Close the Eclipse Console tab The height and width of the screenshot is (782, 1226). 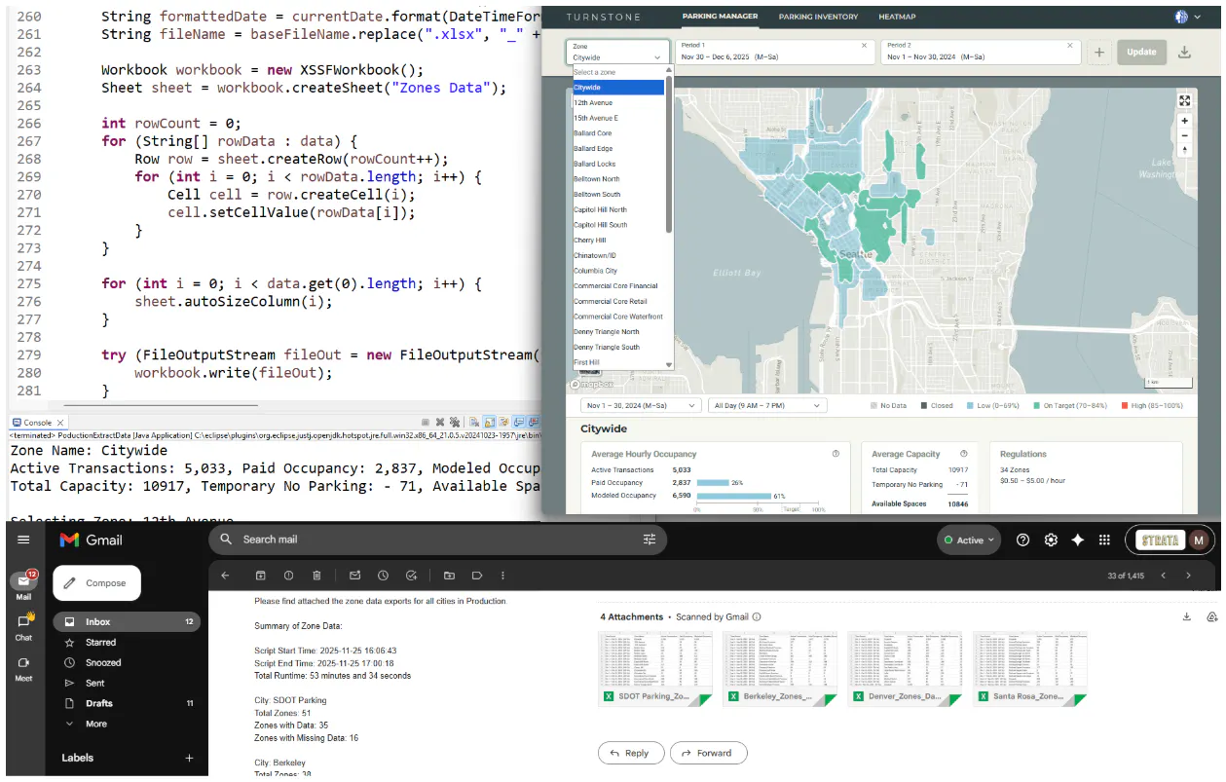[60, 423]
